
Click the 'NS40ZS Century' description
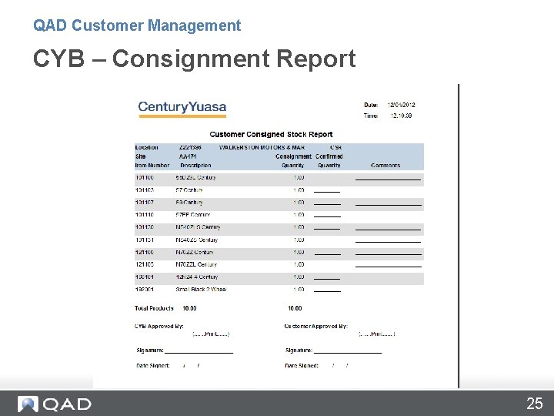196,240
